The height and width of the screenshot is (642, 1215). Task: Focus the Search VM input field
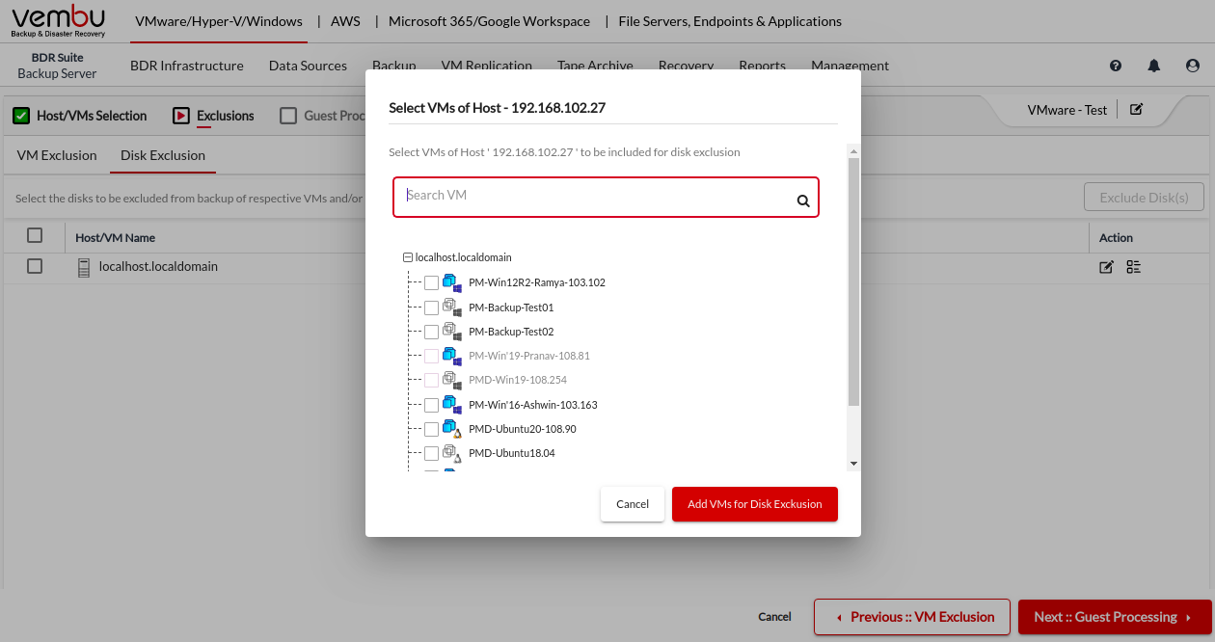tap(593, 197)
